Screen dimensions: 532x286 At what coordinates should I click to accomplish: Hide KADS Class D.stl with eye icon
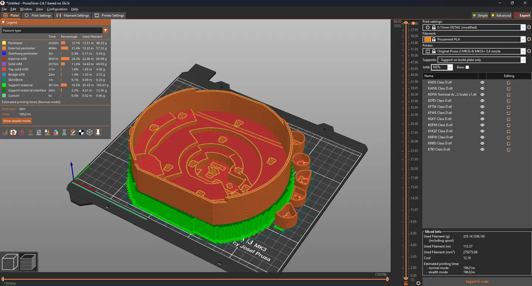tap(482, 82)
